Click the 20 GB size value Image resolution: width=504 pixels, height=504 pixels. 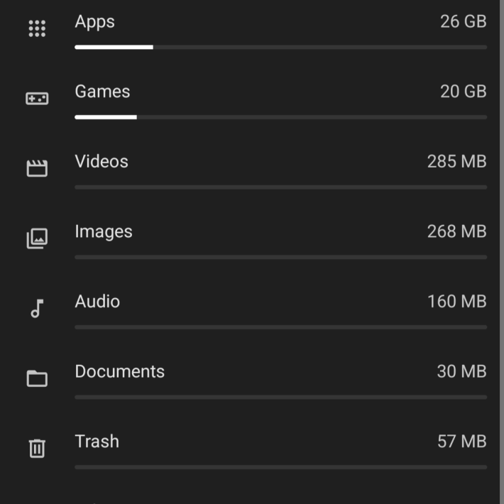463,92
